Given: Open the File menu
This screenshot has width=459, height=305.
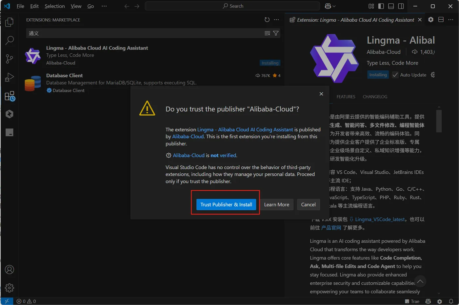Looking at the screenshot, I should tap(20, 6).
